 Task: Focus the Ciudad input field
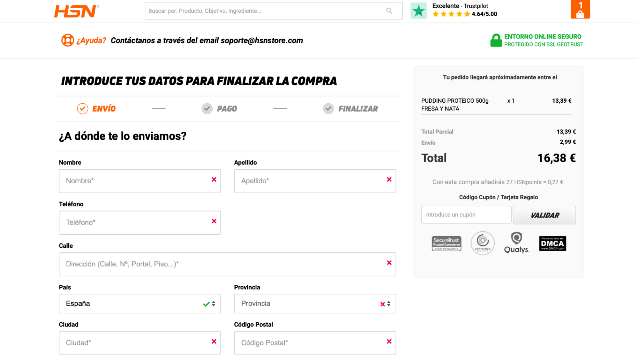click(x=140, y=343)
